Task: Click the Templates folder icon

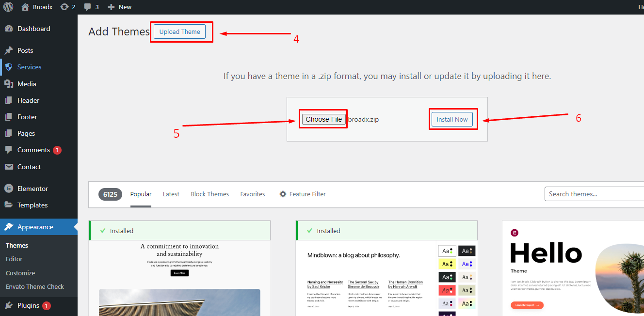Action: point(9,205)
